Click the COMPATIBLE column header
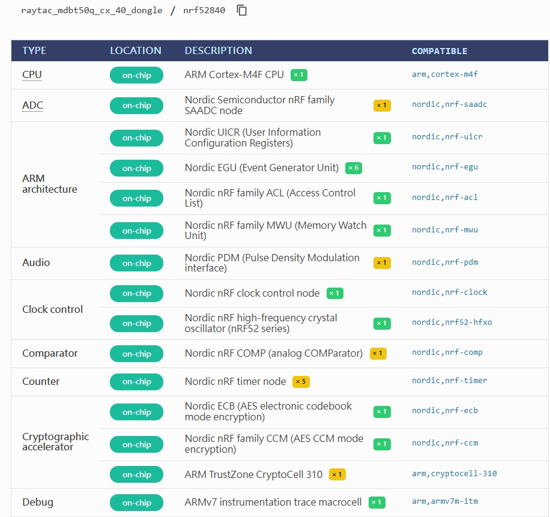This screenshot has height=517, width=550. click(439, 51)
